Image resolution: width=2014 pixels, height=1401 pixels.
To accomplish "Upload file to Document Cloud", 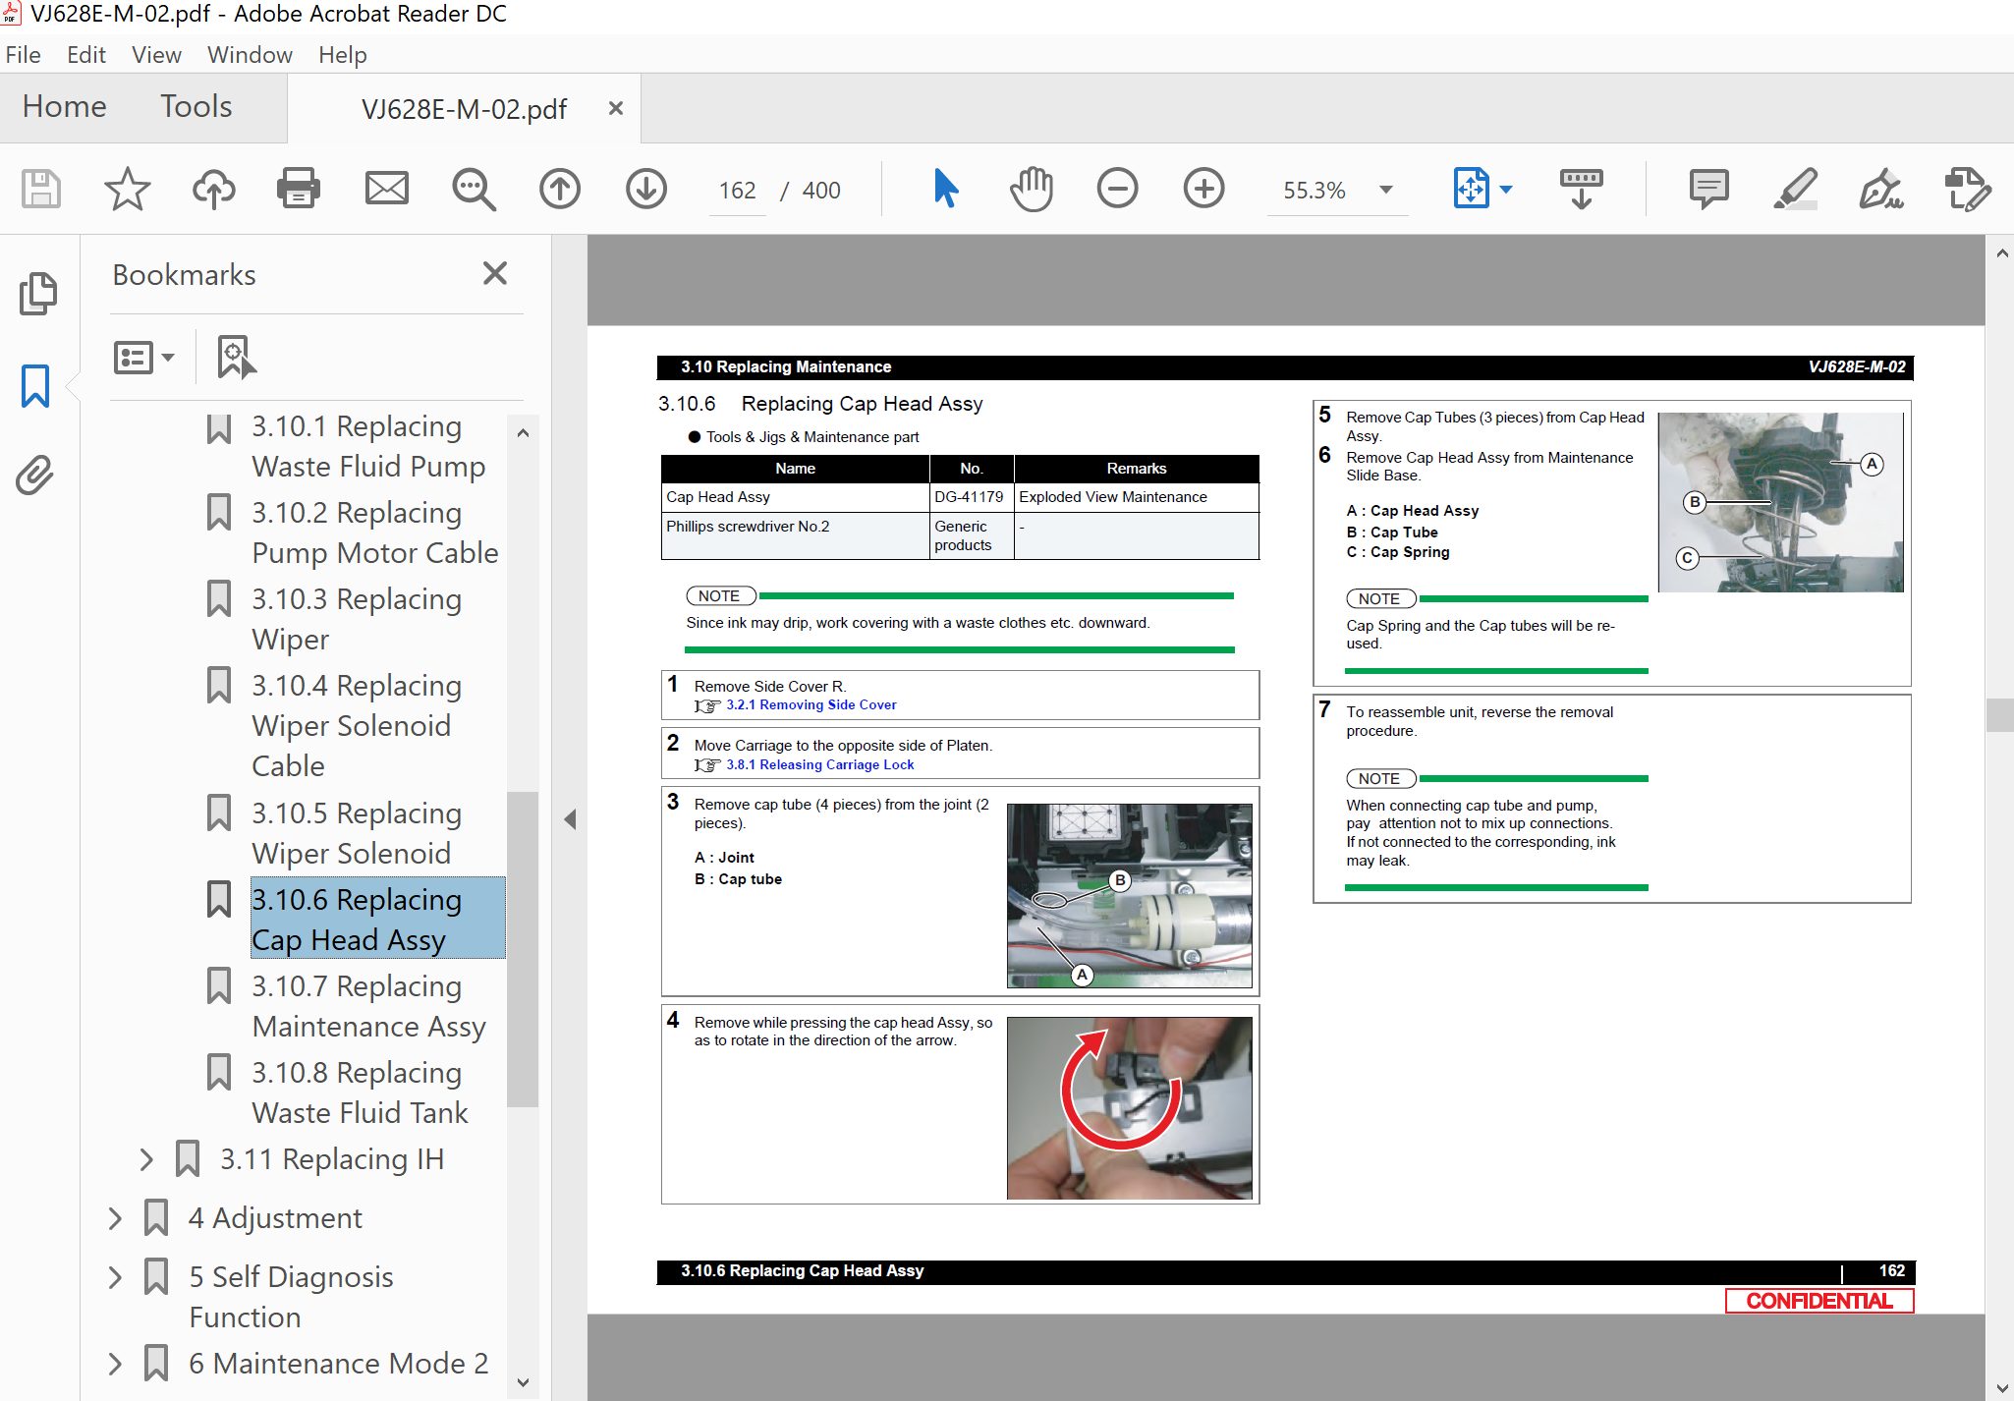I will point(213,189).
